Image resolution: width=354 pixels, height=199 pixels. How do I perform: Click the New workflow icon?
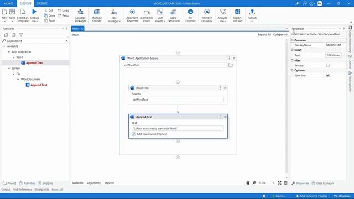pyautogui.click(x=4, y=12)
